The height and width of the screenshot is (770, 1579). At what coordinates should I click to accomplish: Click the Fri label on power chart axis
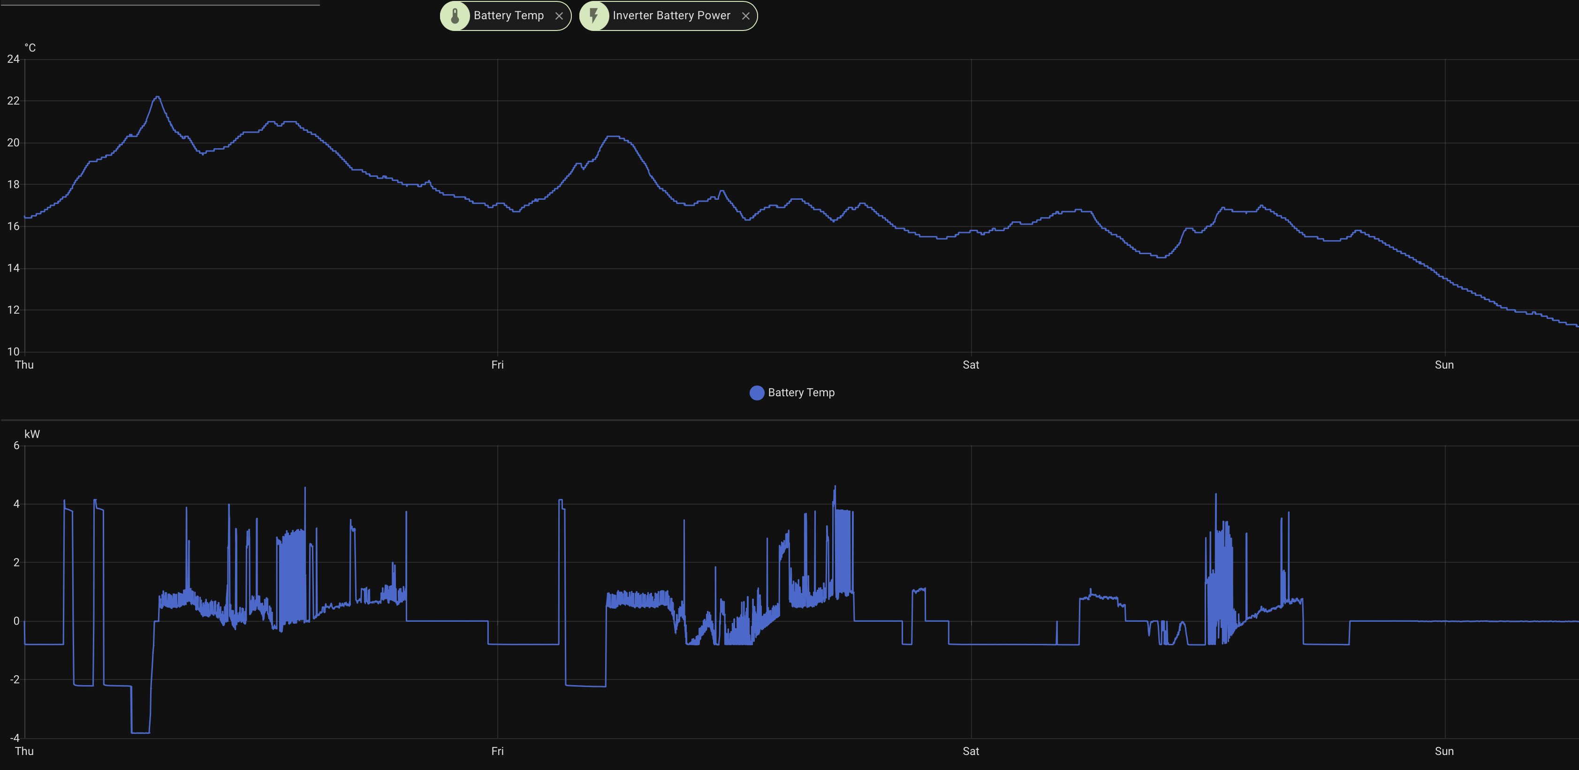[x=497, y=751]
